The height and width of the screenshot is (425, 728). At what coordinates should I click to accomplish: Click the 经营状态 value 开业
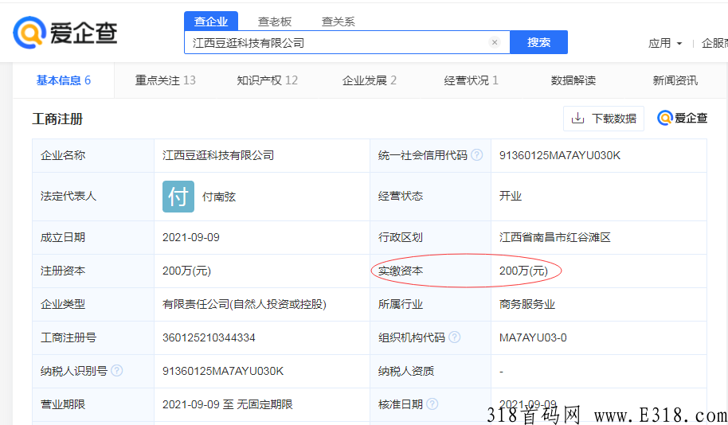(511, 197)
